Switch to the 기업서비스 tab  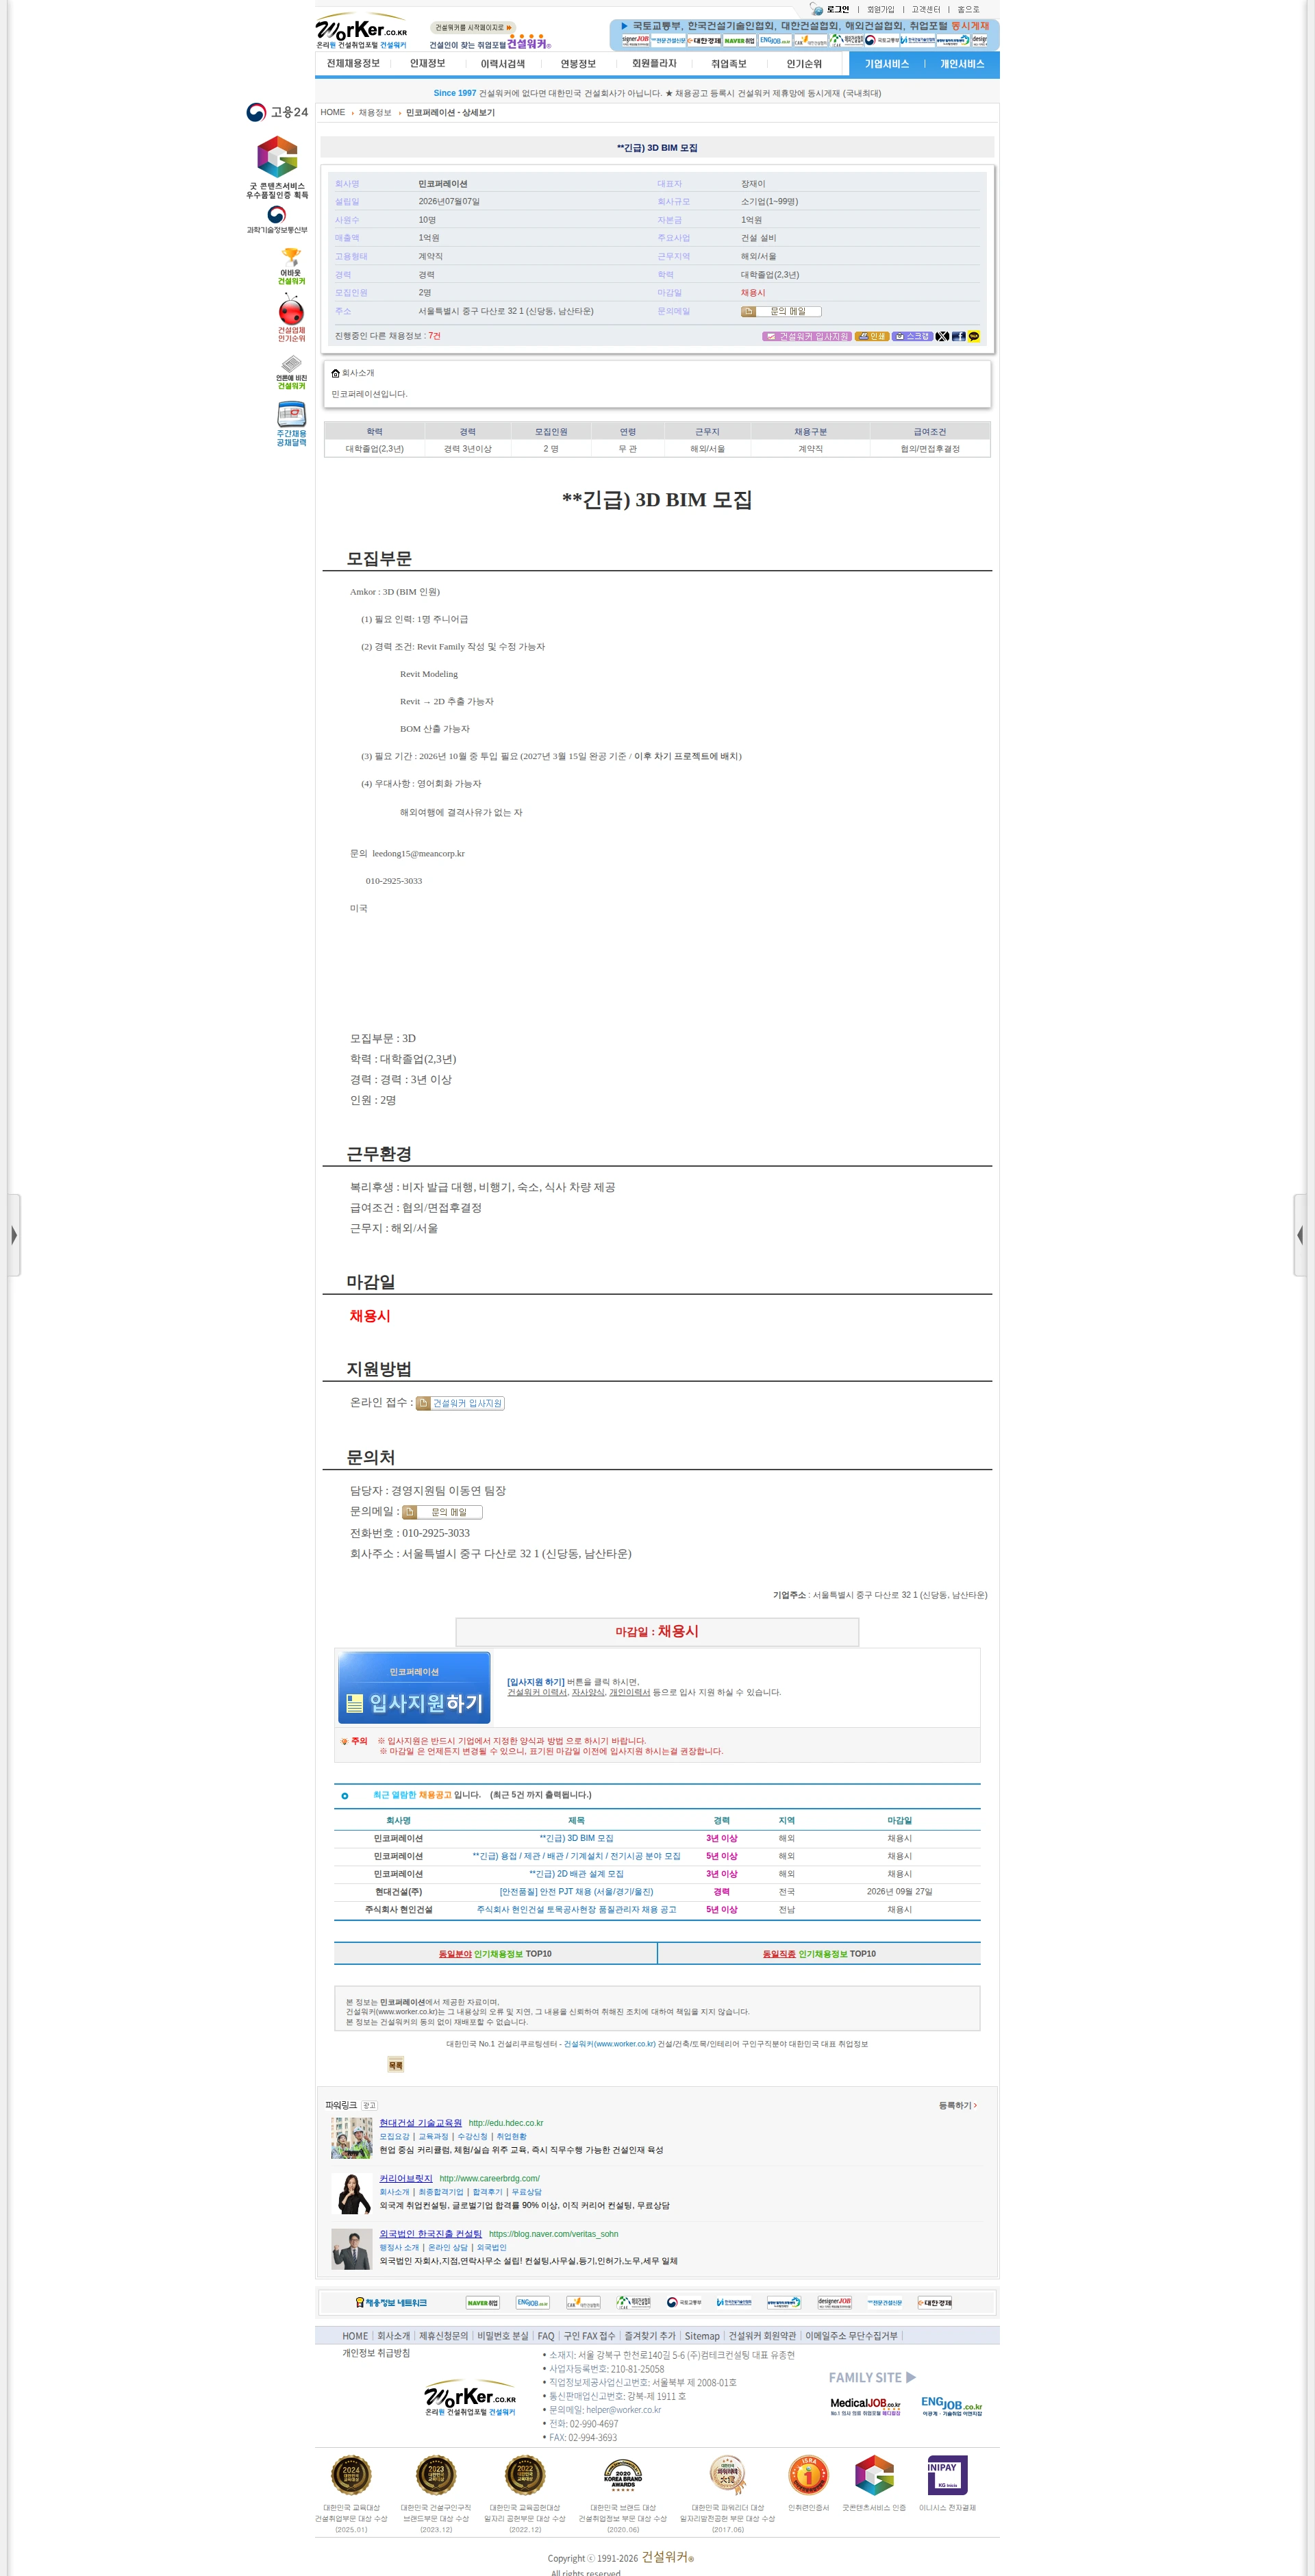click(887, 64)
